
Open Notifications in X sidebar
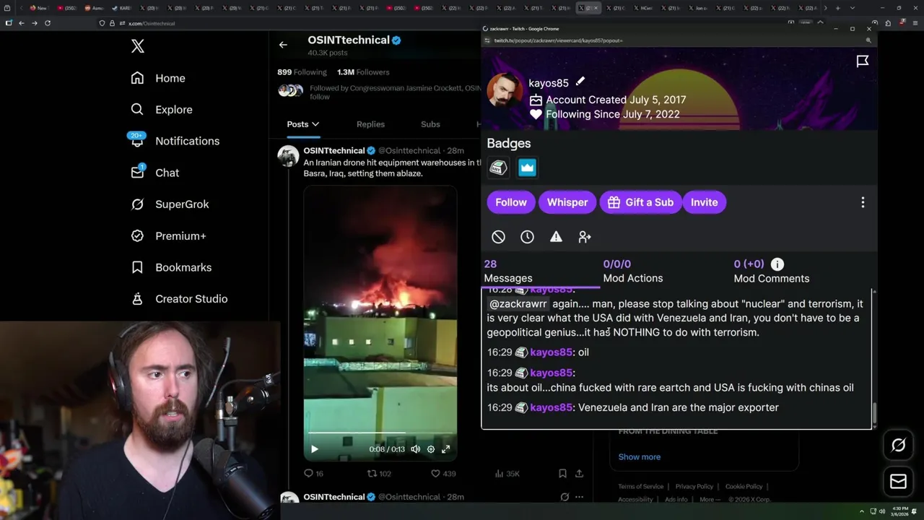175,141
